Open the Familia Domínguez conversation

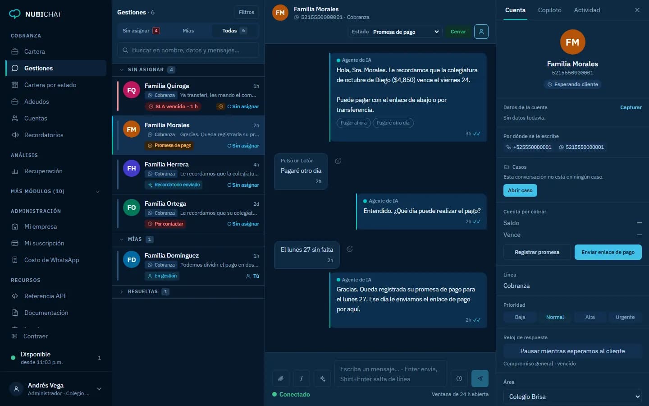188,266
